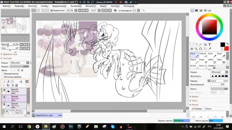Click the camera snapshot icon in title bar
Image resolution: width=232 pixels, height=130 pixels.
pos(126,2)
